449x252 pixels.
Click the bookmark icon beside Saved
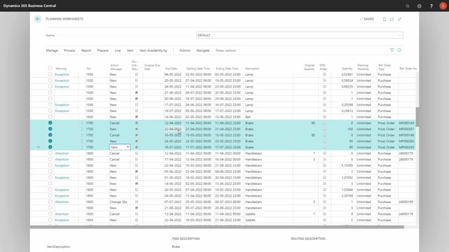384,19
